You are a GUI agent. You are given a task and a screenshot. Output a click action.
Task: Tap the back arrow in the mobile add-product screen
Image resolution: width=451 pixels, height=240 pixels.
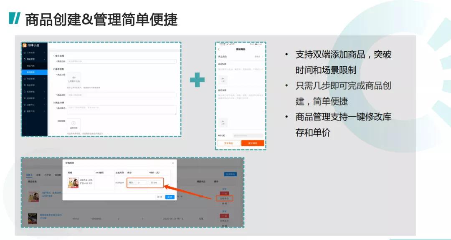(x=219, y=49)
